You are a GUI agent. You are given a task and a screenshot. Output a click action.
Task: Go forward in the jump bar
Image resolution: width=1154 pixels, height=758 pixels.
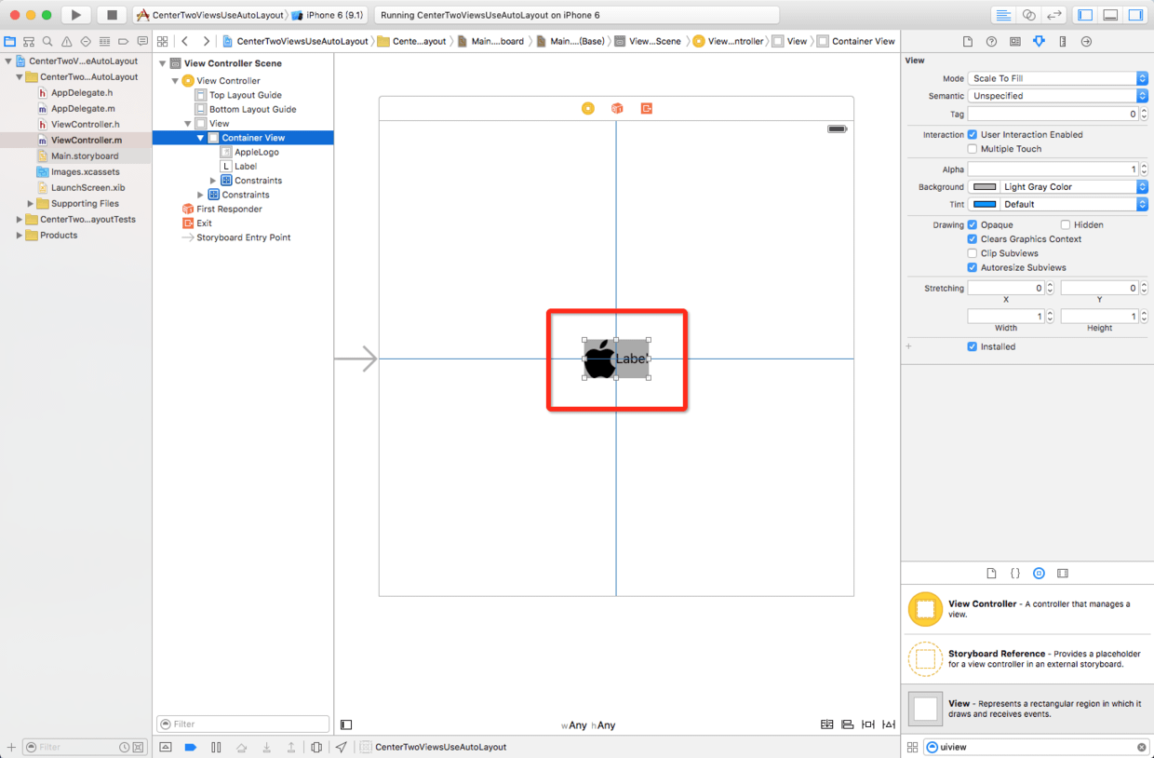coord(206,41)
